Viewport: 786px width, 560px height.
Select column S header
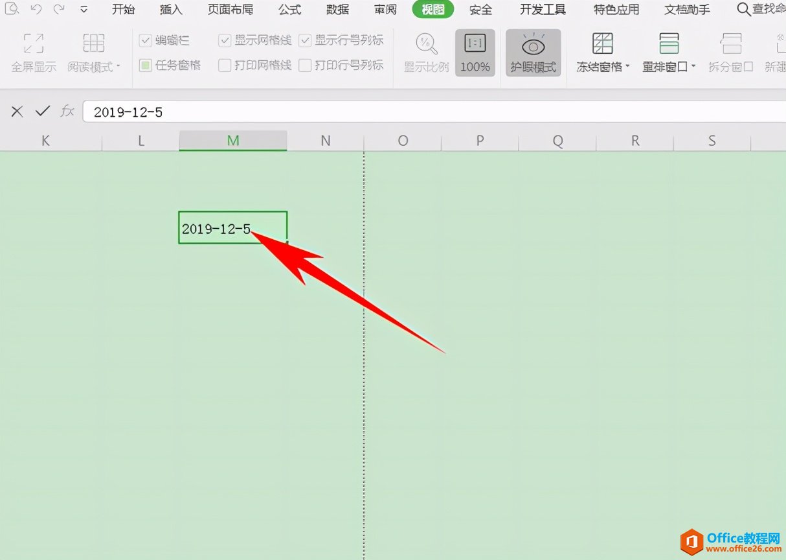[712, 141]
